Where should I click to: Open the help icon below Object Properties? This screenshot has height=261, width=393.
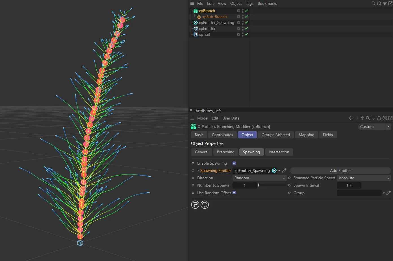(x=195, y=205)
